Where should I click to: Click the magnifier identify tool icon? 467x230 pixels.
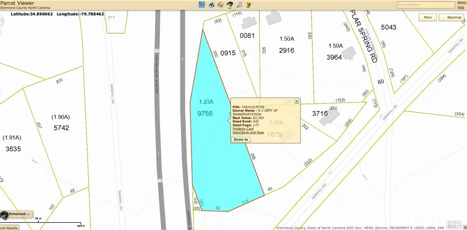click(239, 5)
